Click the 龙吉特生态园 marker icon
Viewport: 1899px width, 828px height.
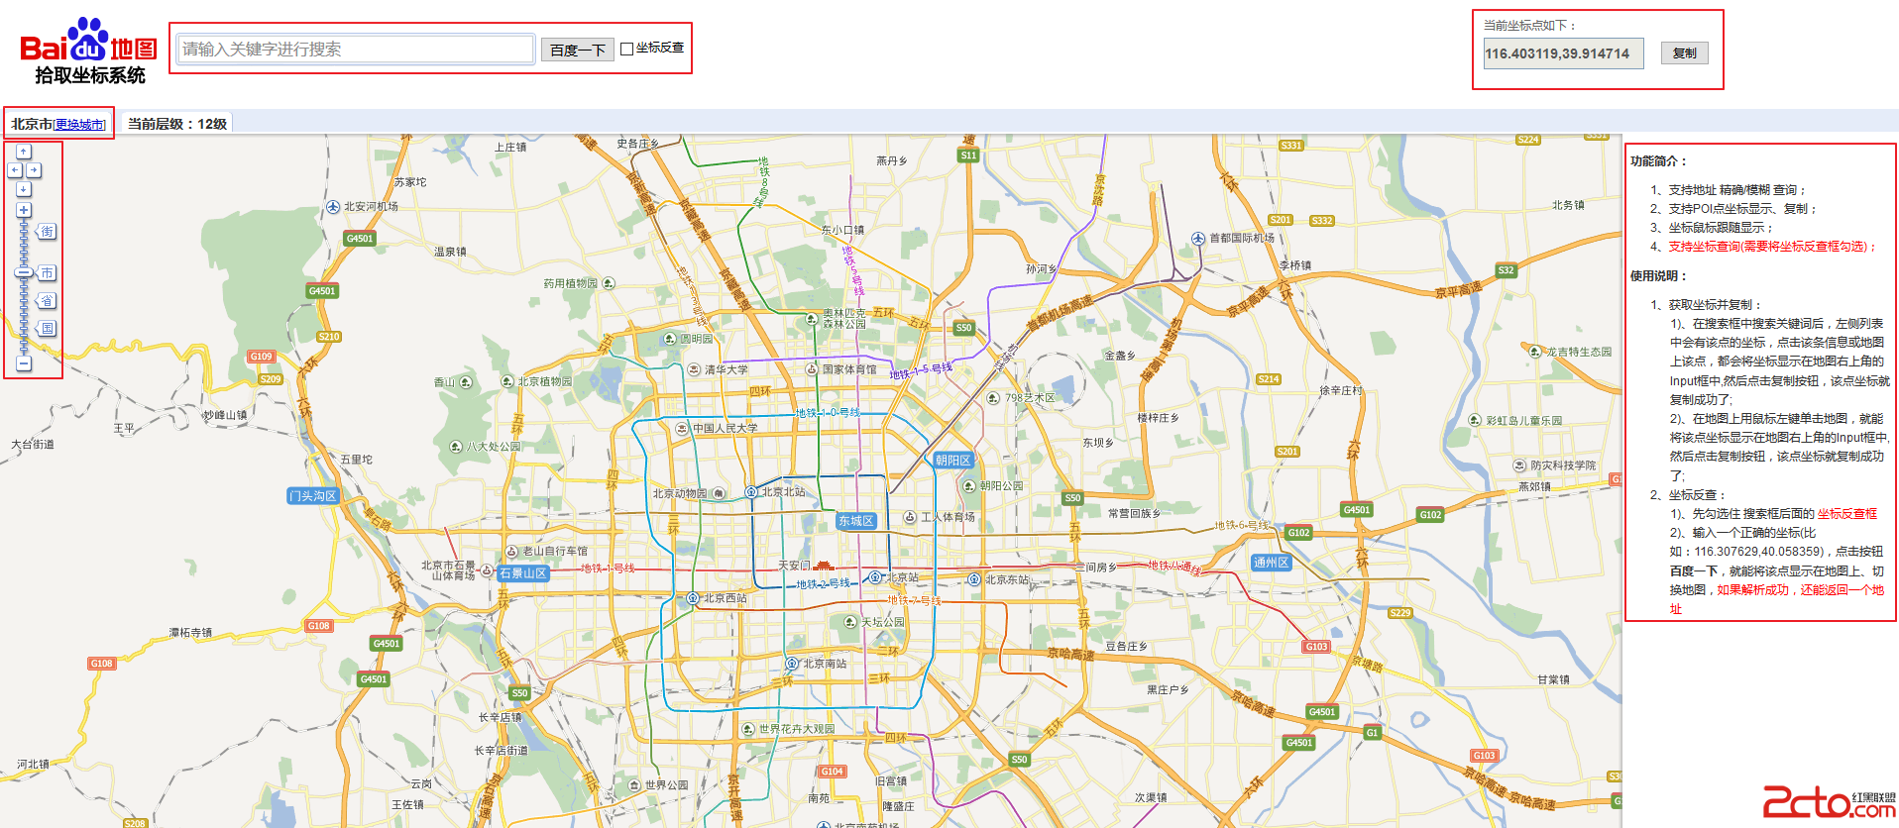point(1536,351)
